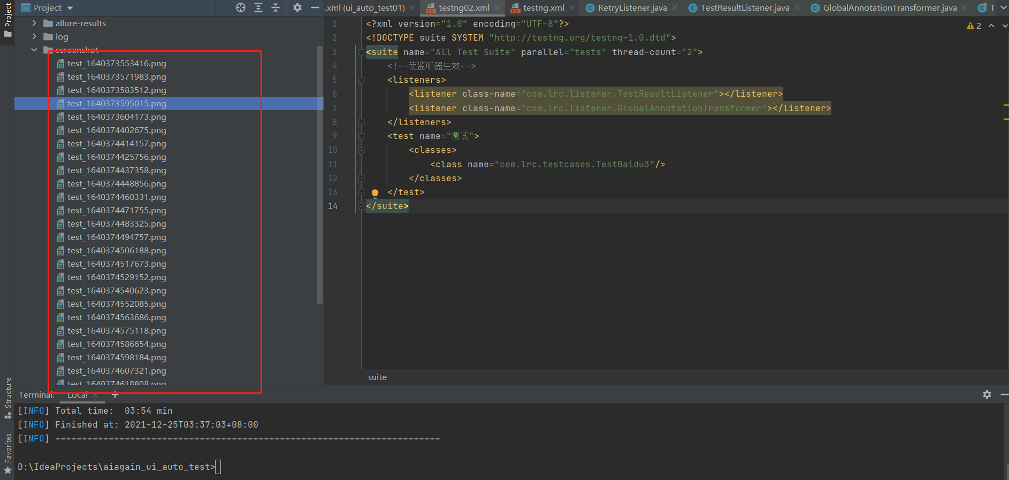
Task: Open Project panel settings gear
Action: point(297,7)
